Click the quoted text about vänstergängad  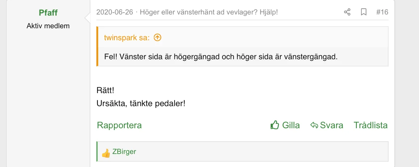(221, 57)
